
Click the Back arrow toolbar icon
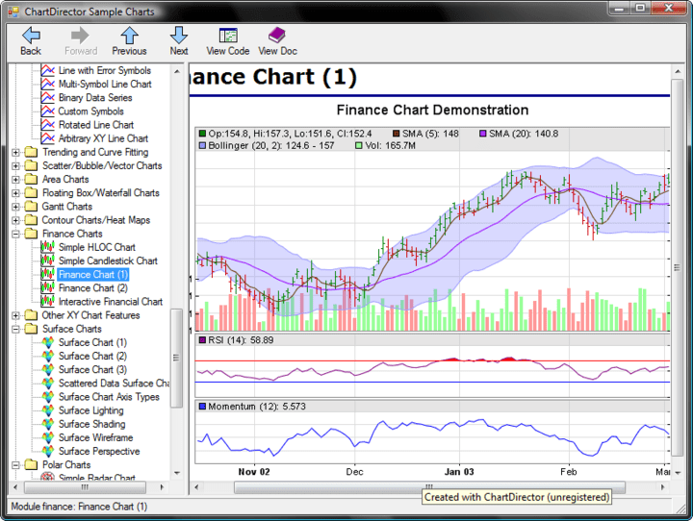(31, 35)
